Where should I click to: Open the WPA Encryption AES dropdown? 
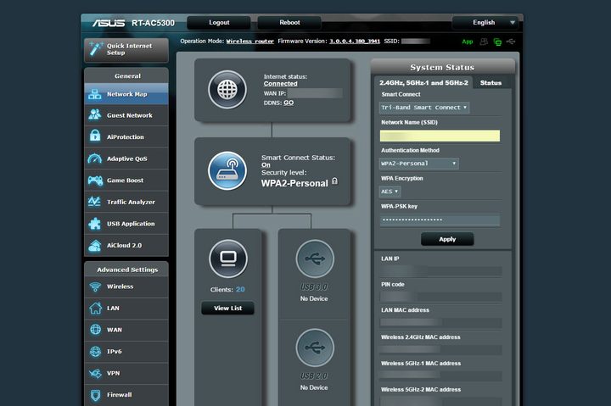click(390, 192)
